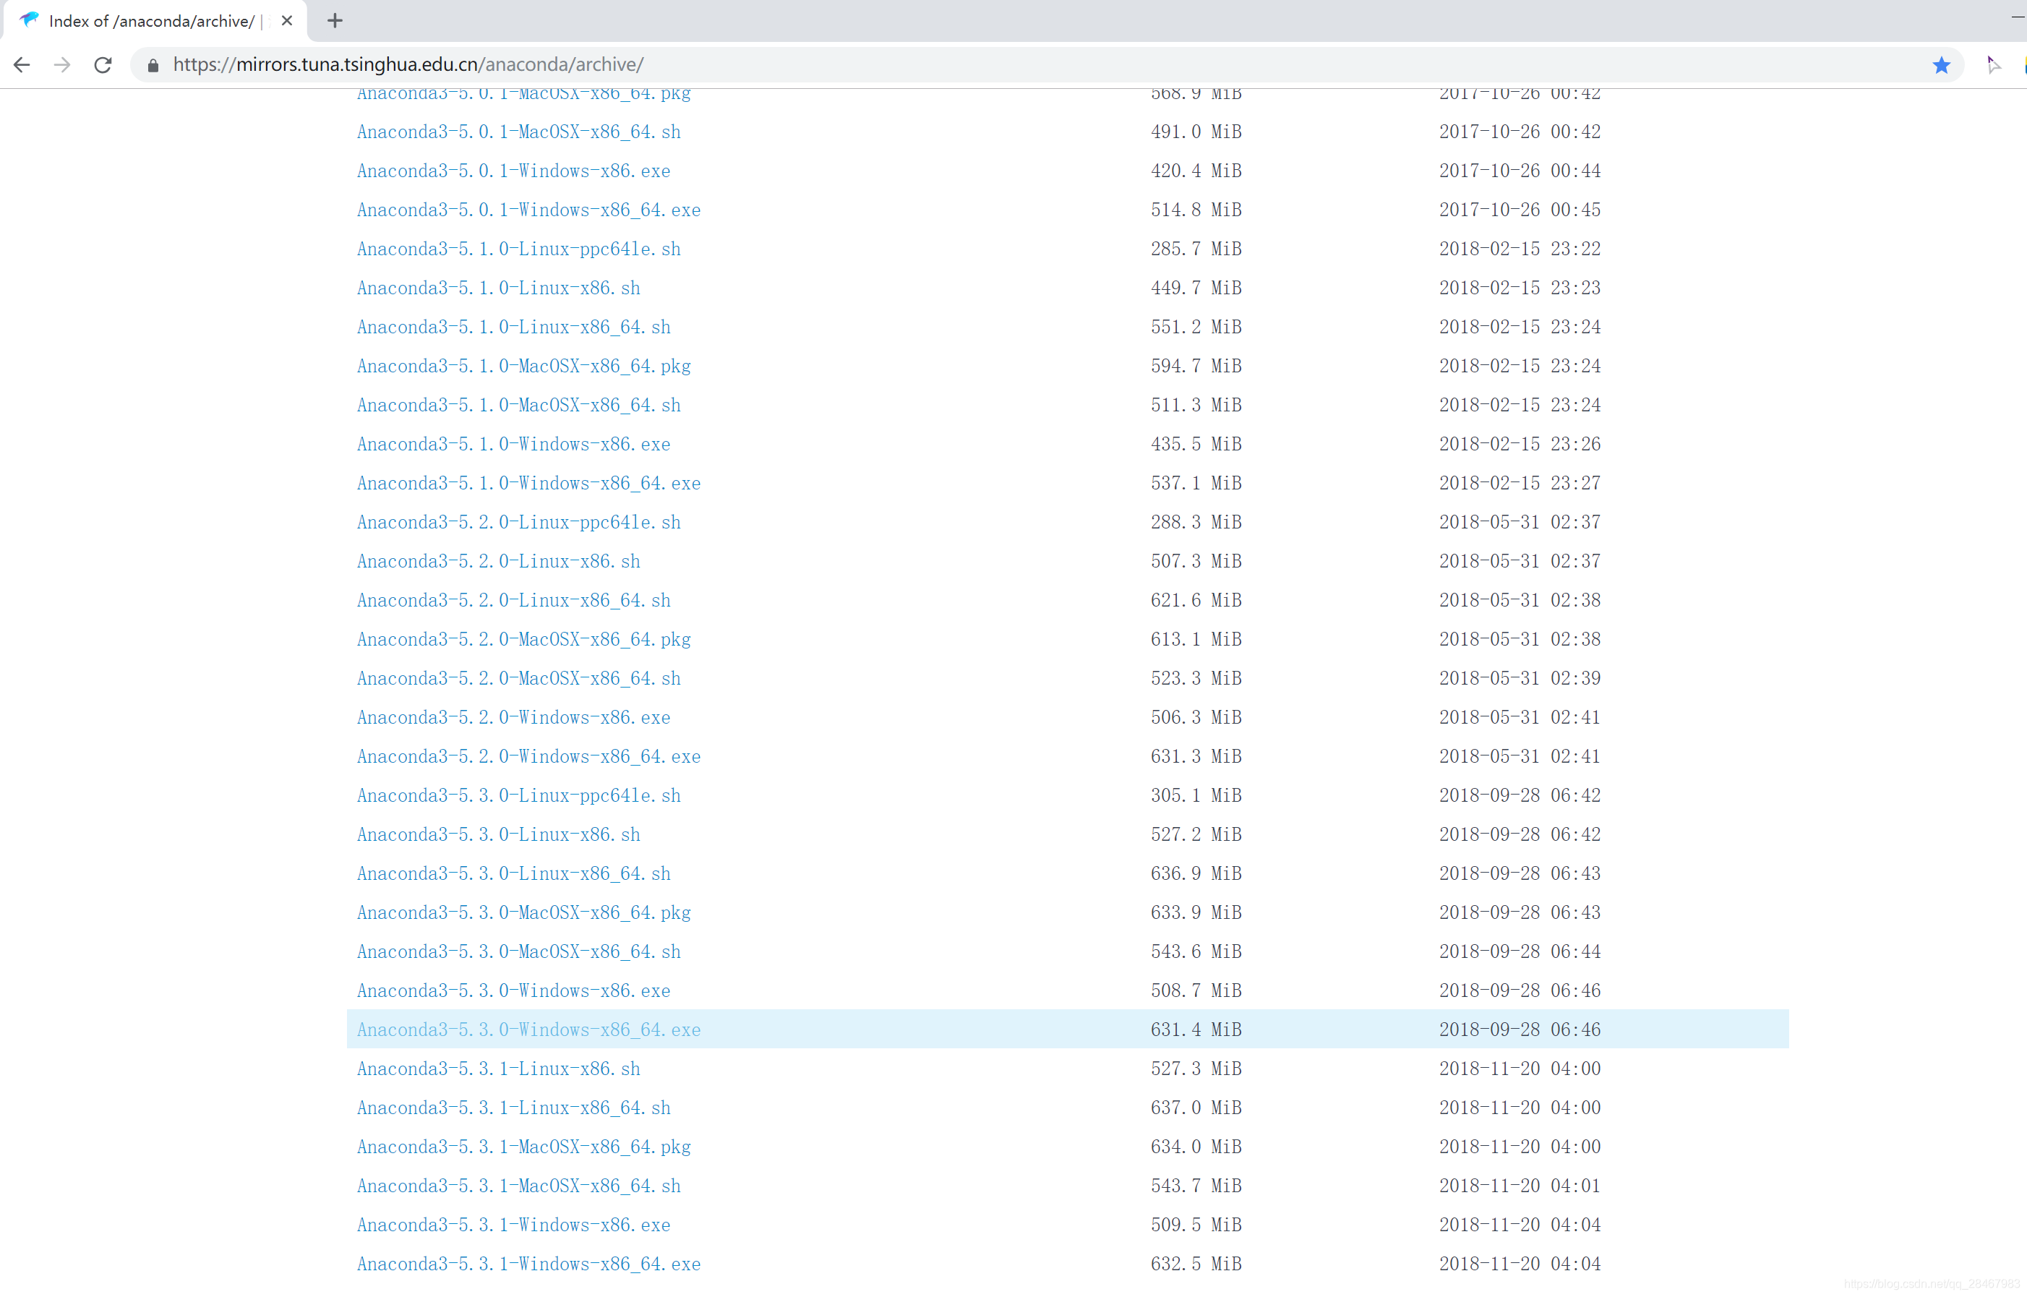This screenshot has width=2027, height=1297.
Task: Download Anaconda3-5.2.0-Windows-x86_64.exe
Action: click(529, 756)
